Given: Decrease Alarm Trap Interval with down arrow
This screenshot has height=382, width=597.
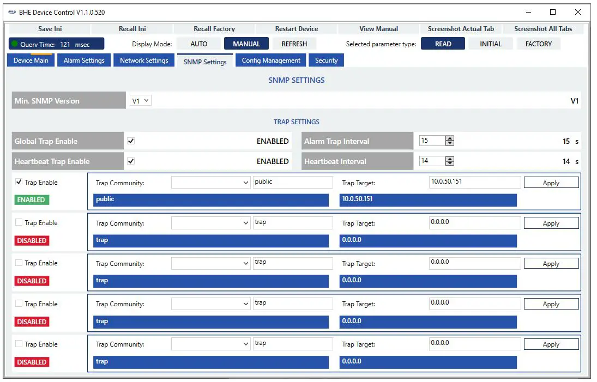Looking at the screenshot, I should pyautogui.click(x=450, y=143).
